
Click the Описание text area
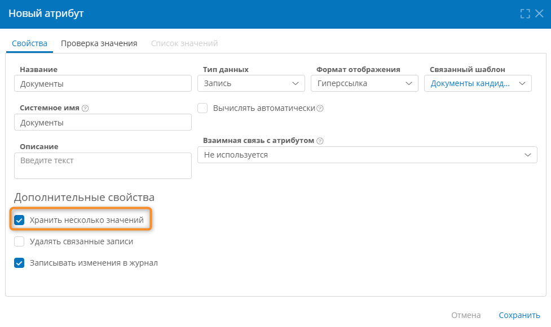tap(103, 165)
